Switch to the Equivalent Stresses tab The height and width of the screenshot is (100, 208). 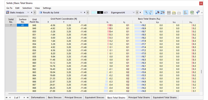coord(95,98)
